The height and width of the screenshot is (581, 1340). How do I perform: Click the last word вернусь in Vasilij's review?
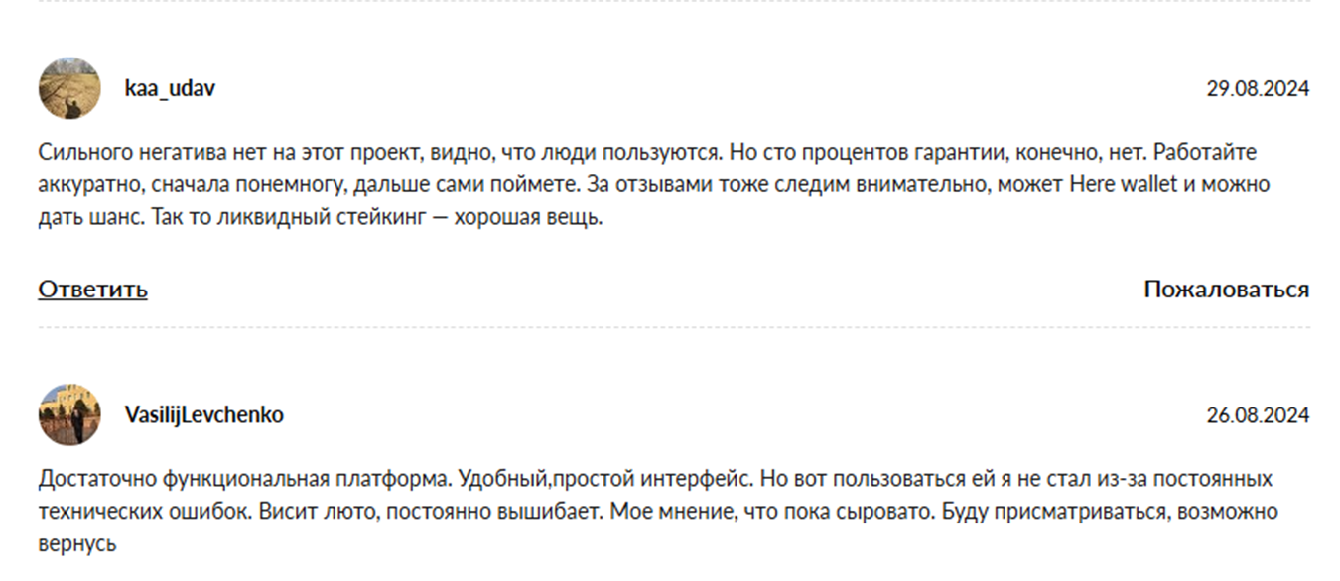pyautogui.click(x=77, y=545)
